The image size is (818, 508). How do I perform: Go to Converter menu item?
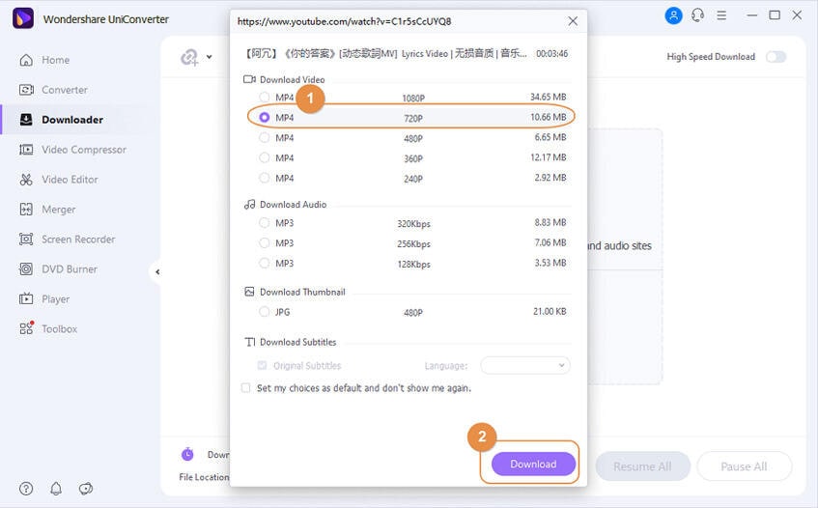click(x=65, y=90)
